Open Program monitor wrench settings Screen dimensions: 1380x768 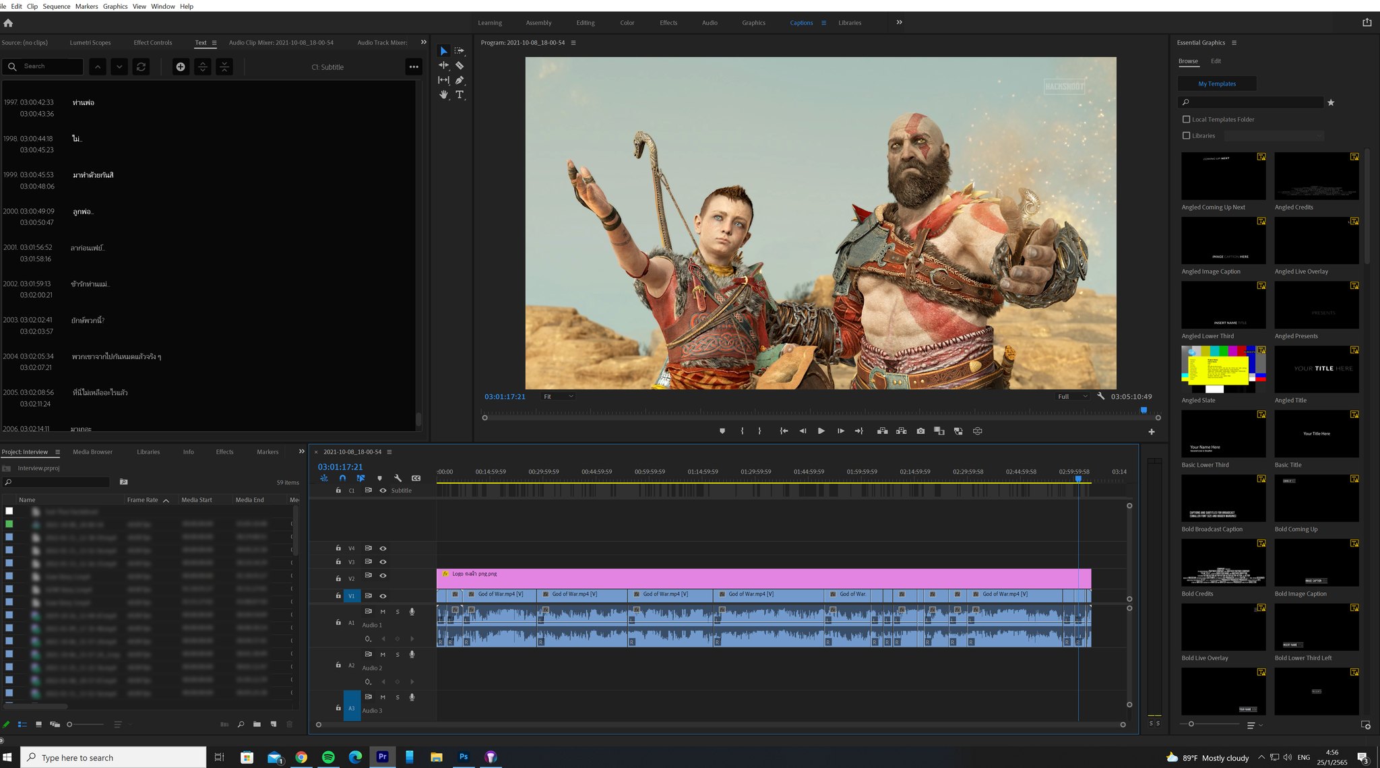(x=1101, y=396)
